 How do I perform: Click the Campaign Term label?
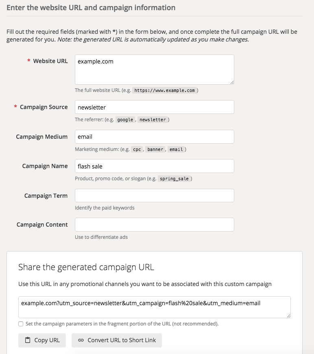(46, 196)
